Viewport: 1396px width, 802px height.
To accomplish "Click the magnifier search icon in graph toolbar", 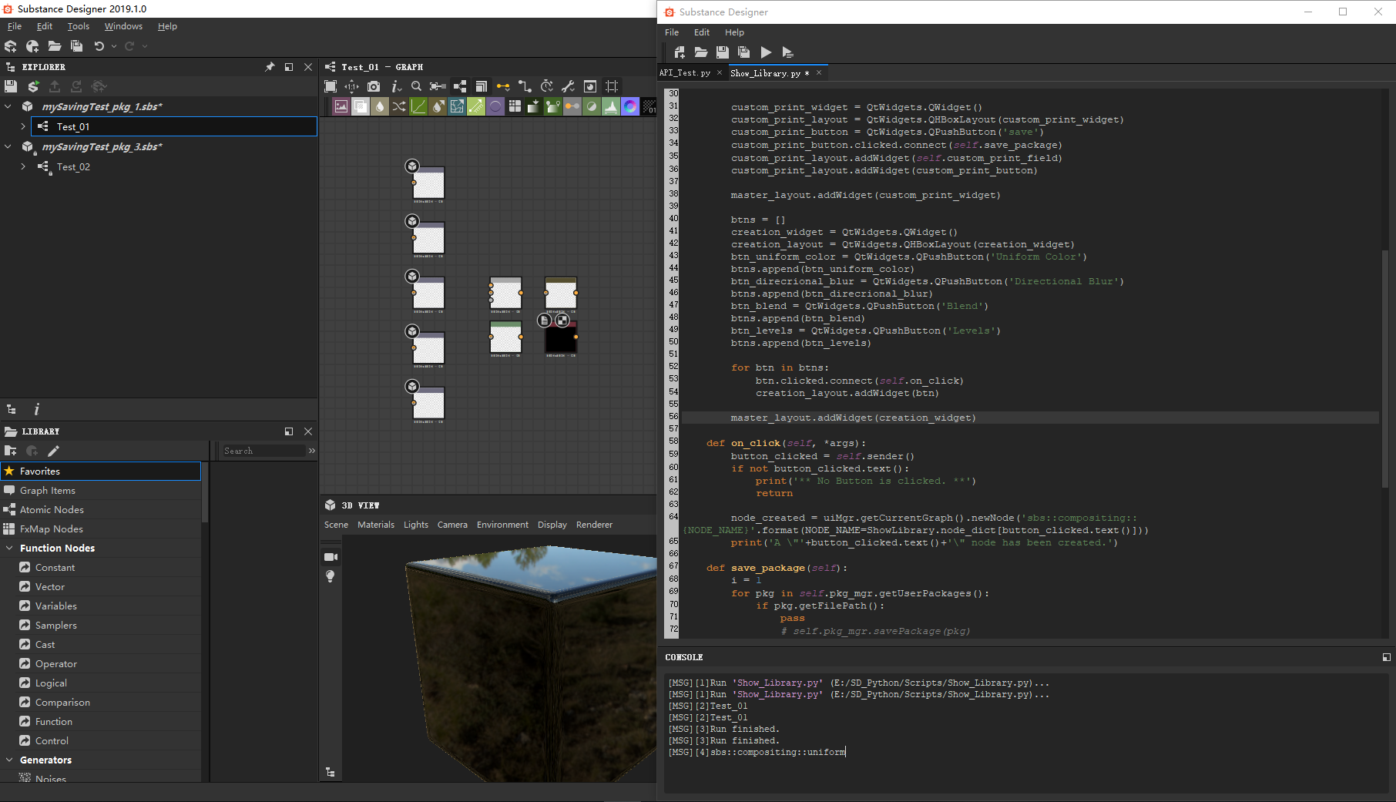I will pyautogui.click(x=416, y=86).
